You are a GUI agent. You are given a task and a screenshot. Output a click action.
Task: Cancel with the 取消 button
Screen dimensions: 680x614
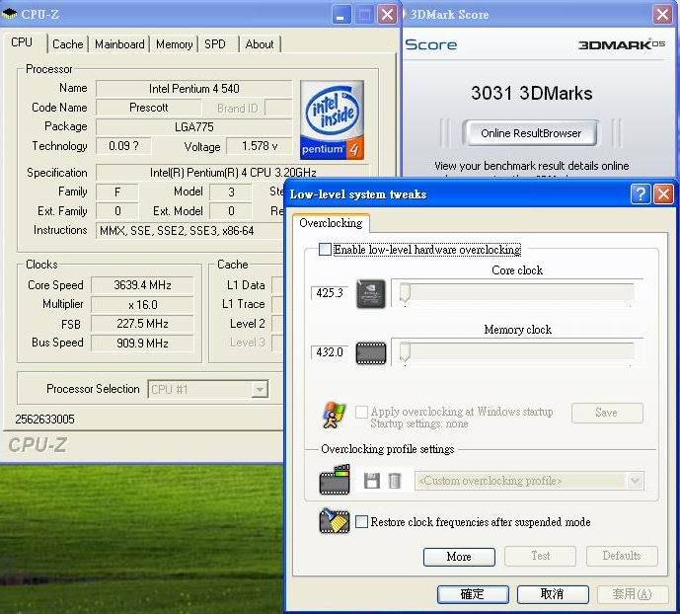point(553,593)
